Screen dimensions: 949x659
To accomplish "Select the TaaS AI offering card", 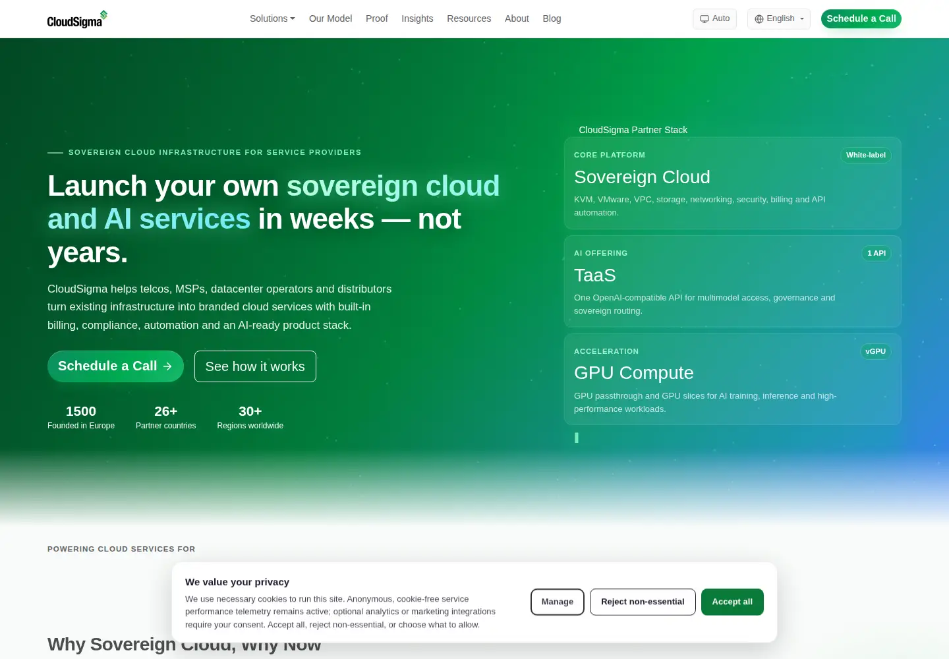I will 733,281.
